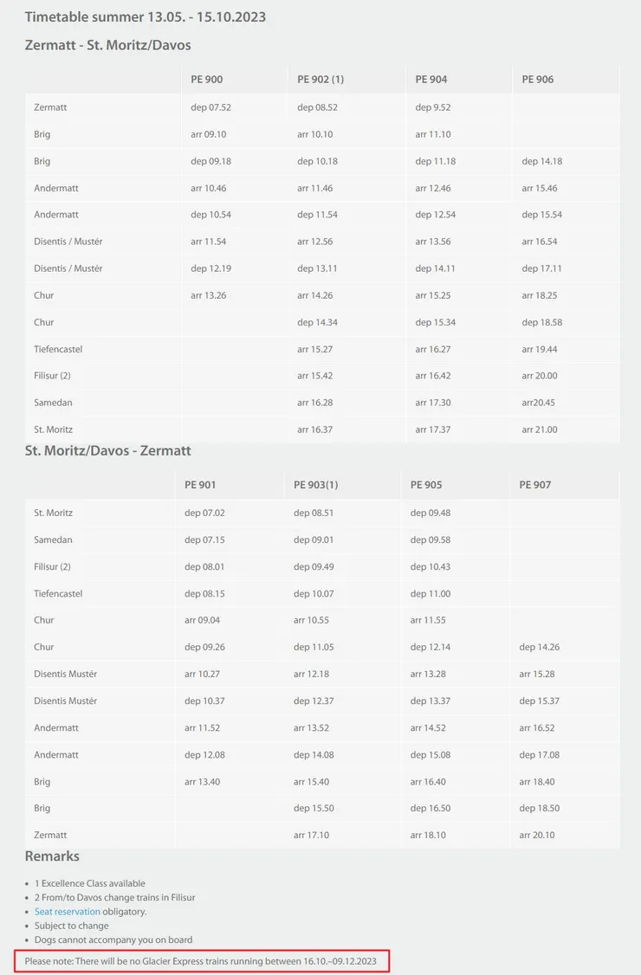Click the PE 901 column header

tap(200, 485)
